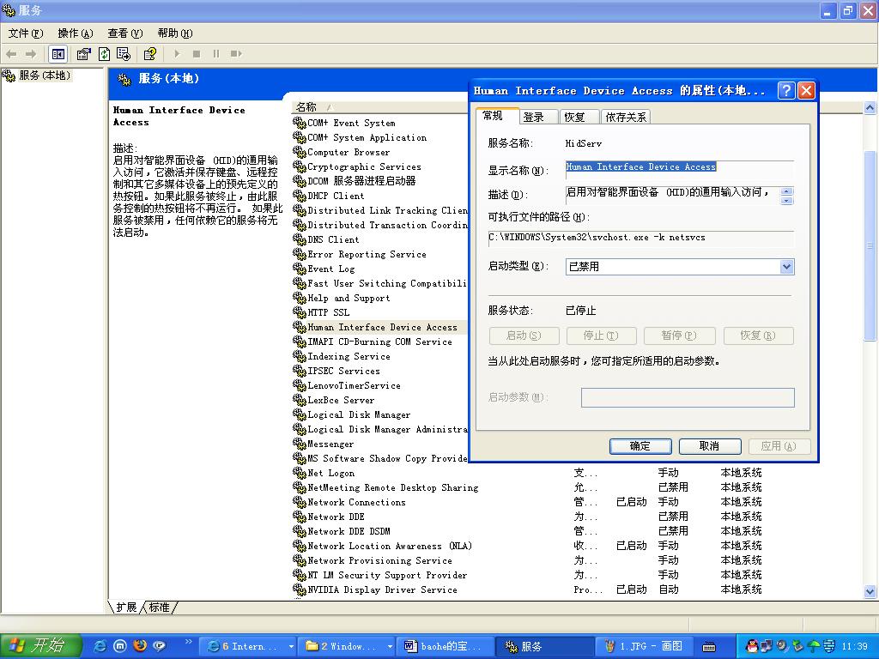Open the Help toolbar icon
Viewport: 879px width, 659px height.
click(x=149, y=54)
